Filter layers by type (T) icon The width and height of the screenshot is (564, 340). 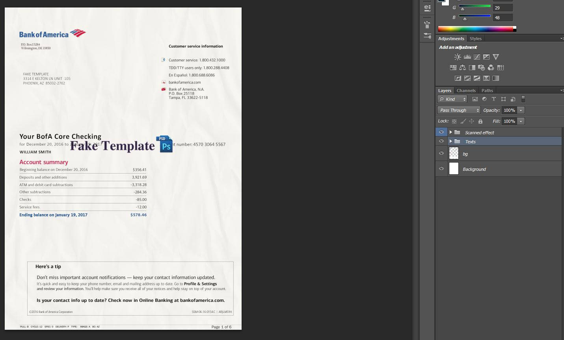pyautogui.click(x=493, y=99)
